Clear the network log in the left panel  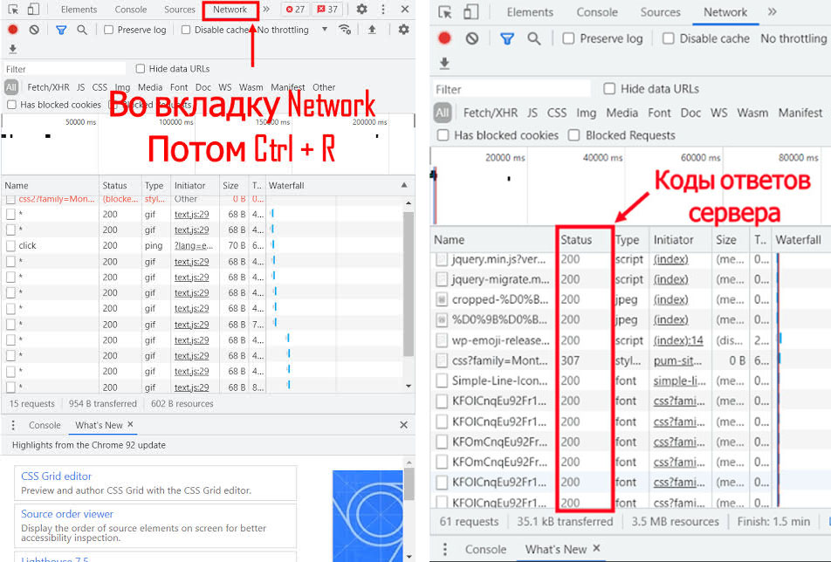34,30
